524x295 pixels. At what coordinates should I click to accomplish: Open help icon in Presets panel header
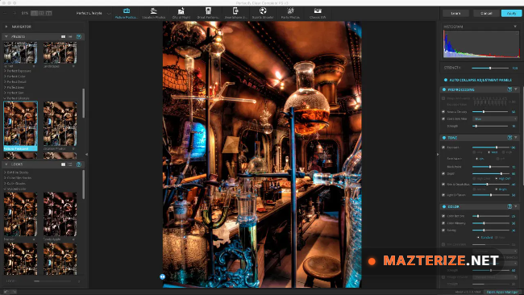coord(79,36)
